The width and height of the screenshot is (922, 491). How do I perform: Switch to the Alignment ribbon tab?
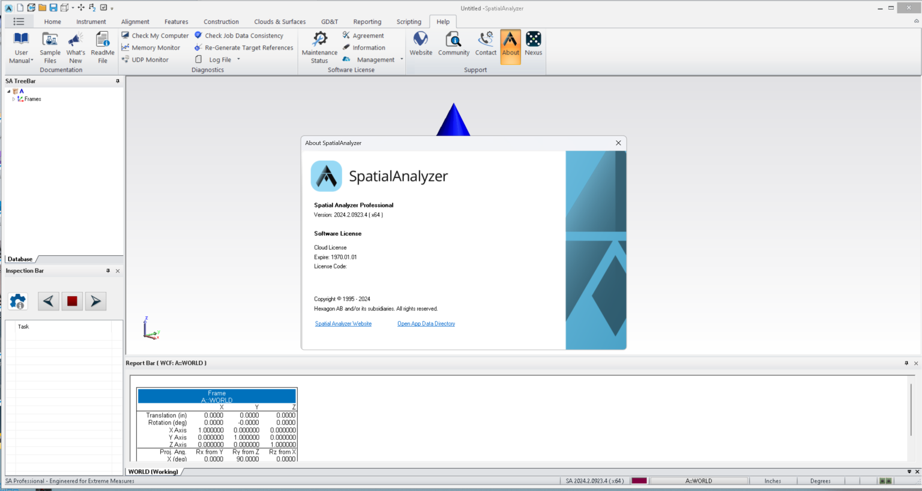tap(135, 22)
